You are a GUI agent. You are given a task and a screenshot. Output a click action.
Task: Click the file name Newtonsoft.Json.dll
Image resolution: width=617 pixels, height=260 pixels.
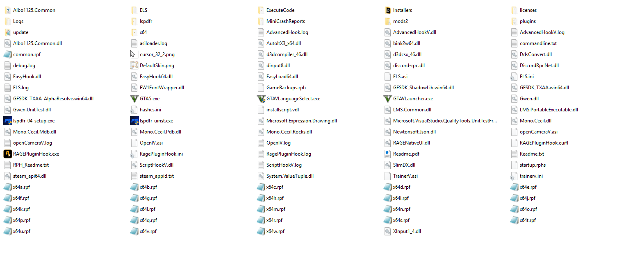[x=414, y=132]
